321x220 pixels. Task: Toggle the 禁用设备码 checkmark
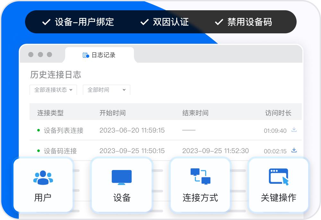[219, 22]
